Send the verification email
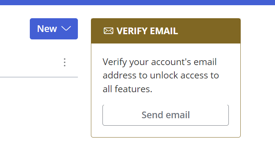 coord(165,115)
